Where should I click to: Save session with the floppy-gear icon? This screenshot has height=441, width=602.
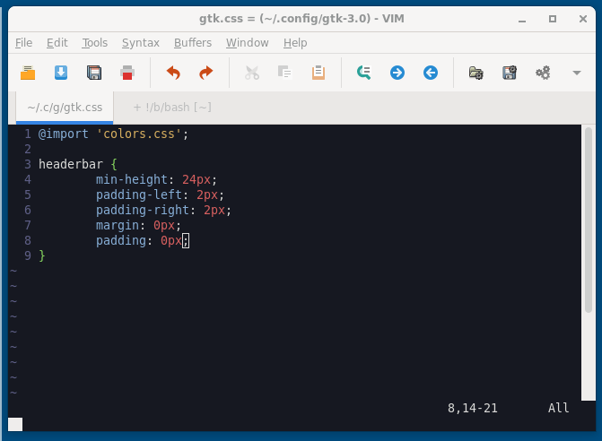[x=510, y=73]
